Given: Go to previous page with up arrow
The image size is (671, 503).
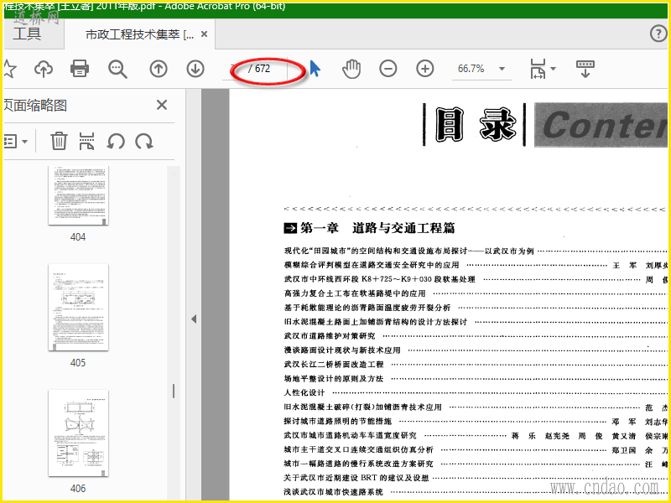Looking at the screenshot, I should (159, 69).
